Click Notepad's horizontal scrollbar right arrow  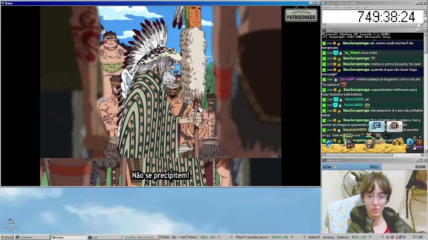click(421, 25)
